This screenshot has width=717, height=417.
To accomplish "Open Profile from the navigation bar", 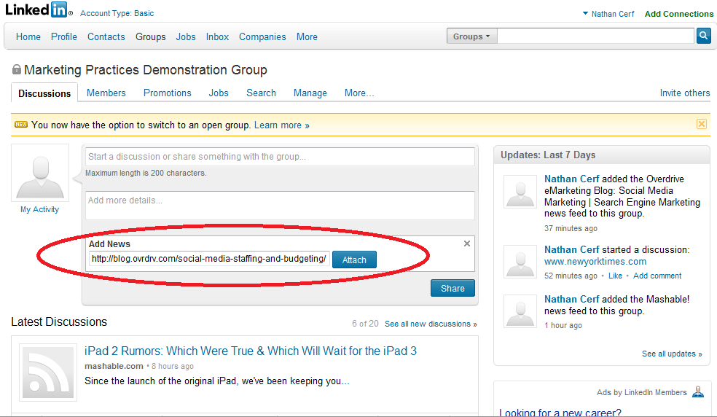I will (x=64, y=36).
